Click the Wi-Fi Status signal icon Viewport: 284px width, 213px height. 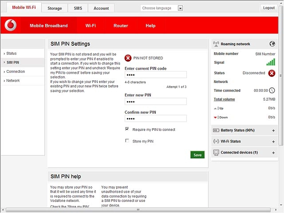[x=216, y=141]
